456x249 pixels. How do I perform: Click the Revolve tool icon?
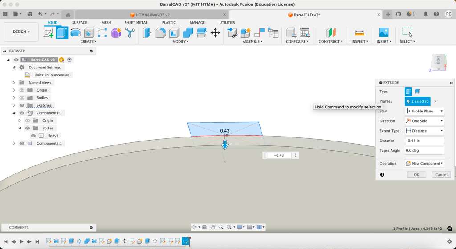tap(76, 32)
